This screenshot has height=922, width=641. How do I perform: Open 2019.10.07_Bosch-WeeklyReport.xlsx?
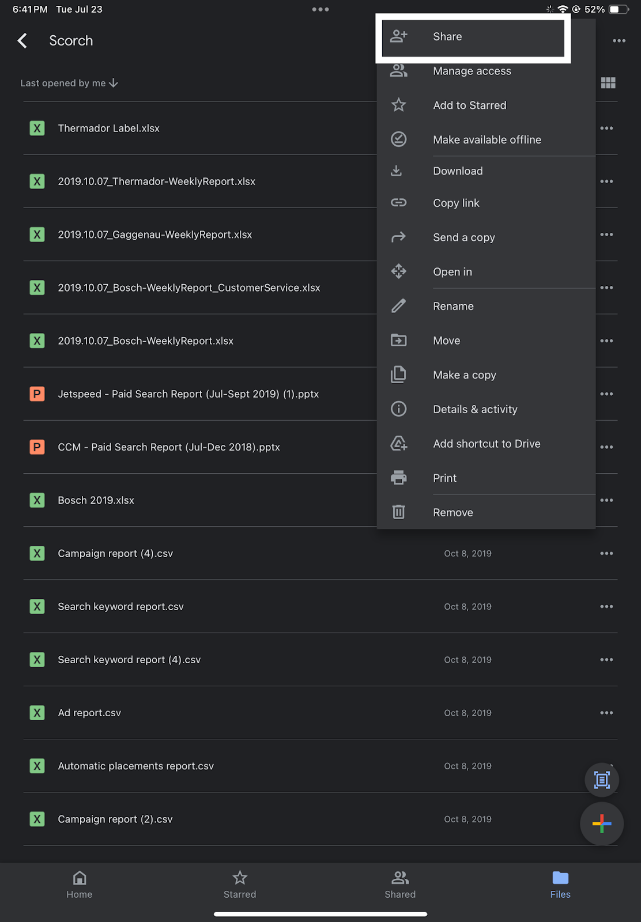200,341
